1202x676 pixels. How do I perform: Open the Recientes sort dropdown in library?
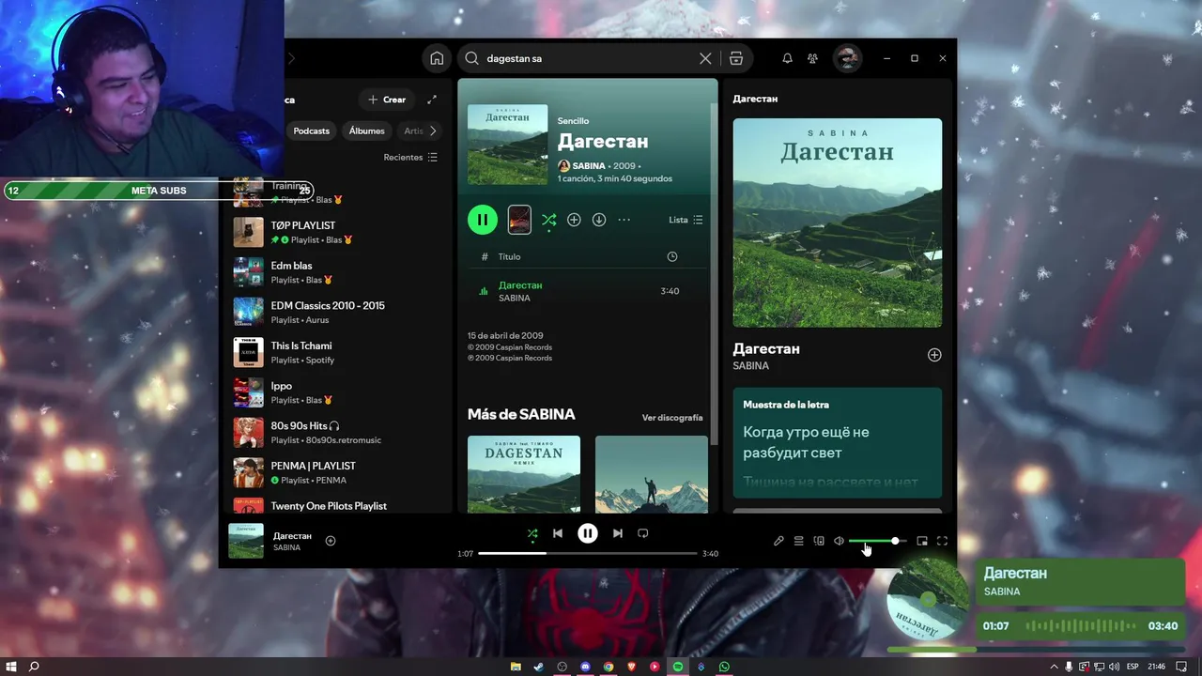410,158
